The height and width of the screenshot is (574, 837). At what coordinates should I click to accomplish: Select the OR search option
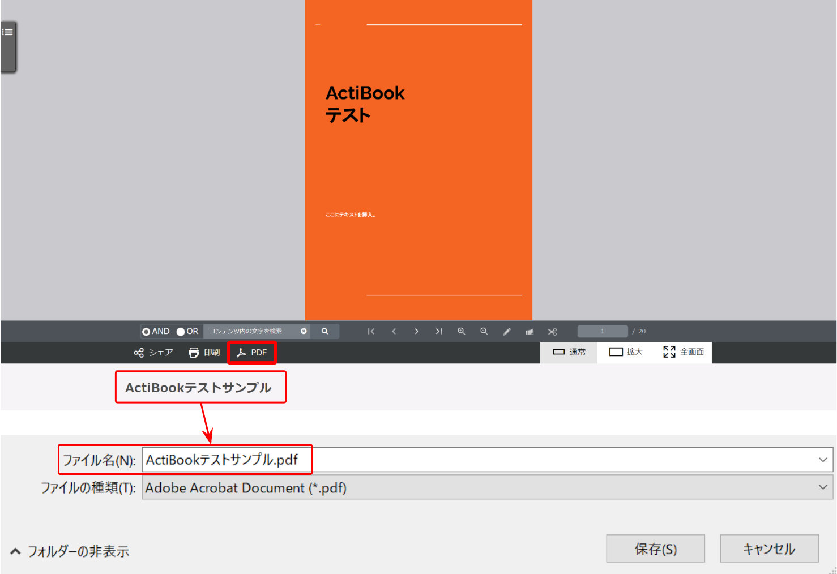[180, 331]
